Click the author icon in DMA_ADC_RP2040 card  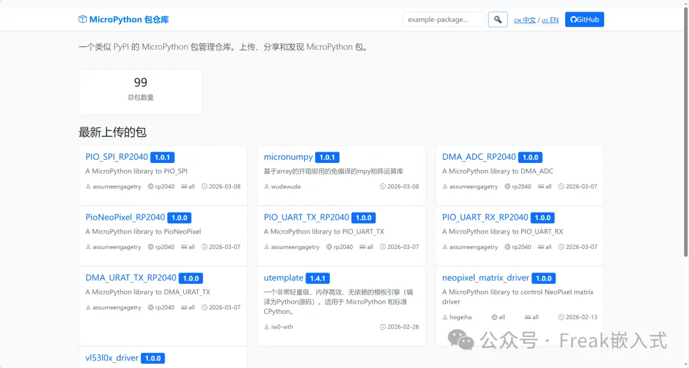coord(445,187)
